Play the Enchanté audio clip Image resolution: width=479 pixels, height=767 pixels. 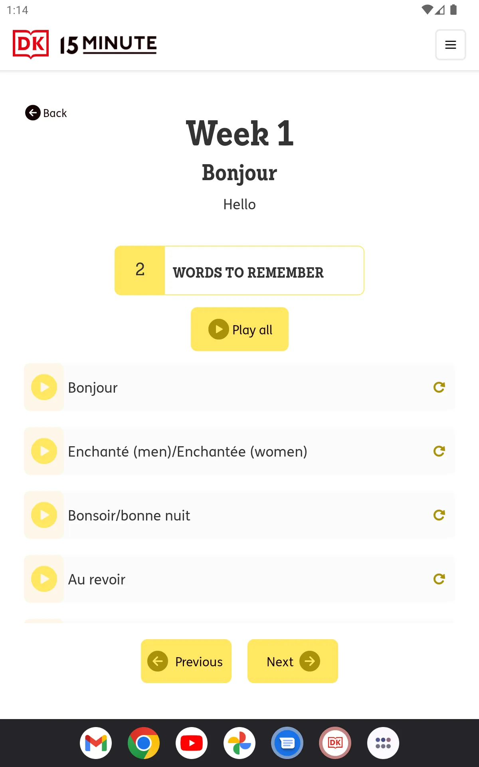(x=44, y=451)
